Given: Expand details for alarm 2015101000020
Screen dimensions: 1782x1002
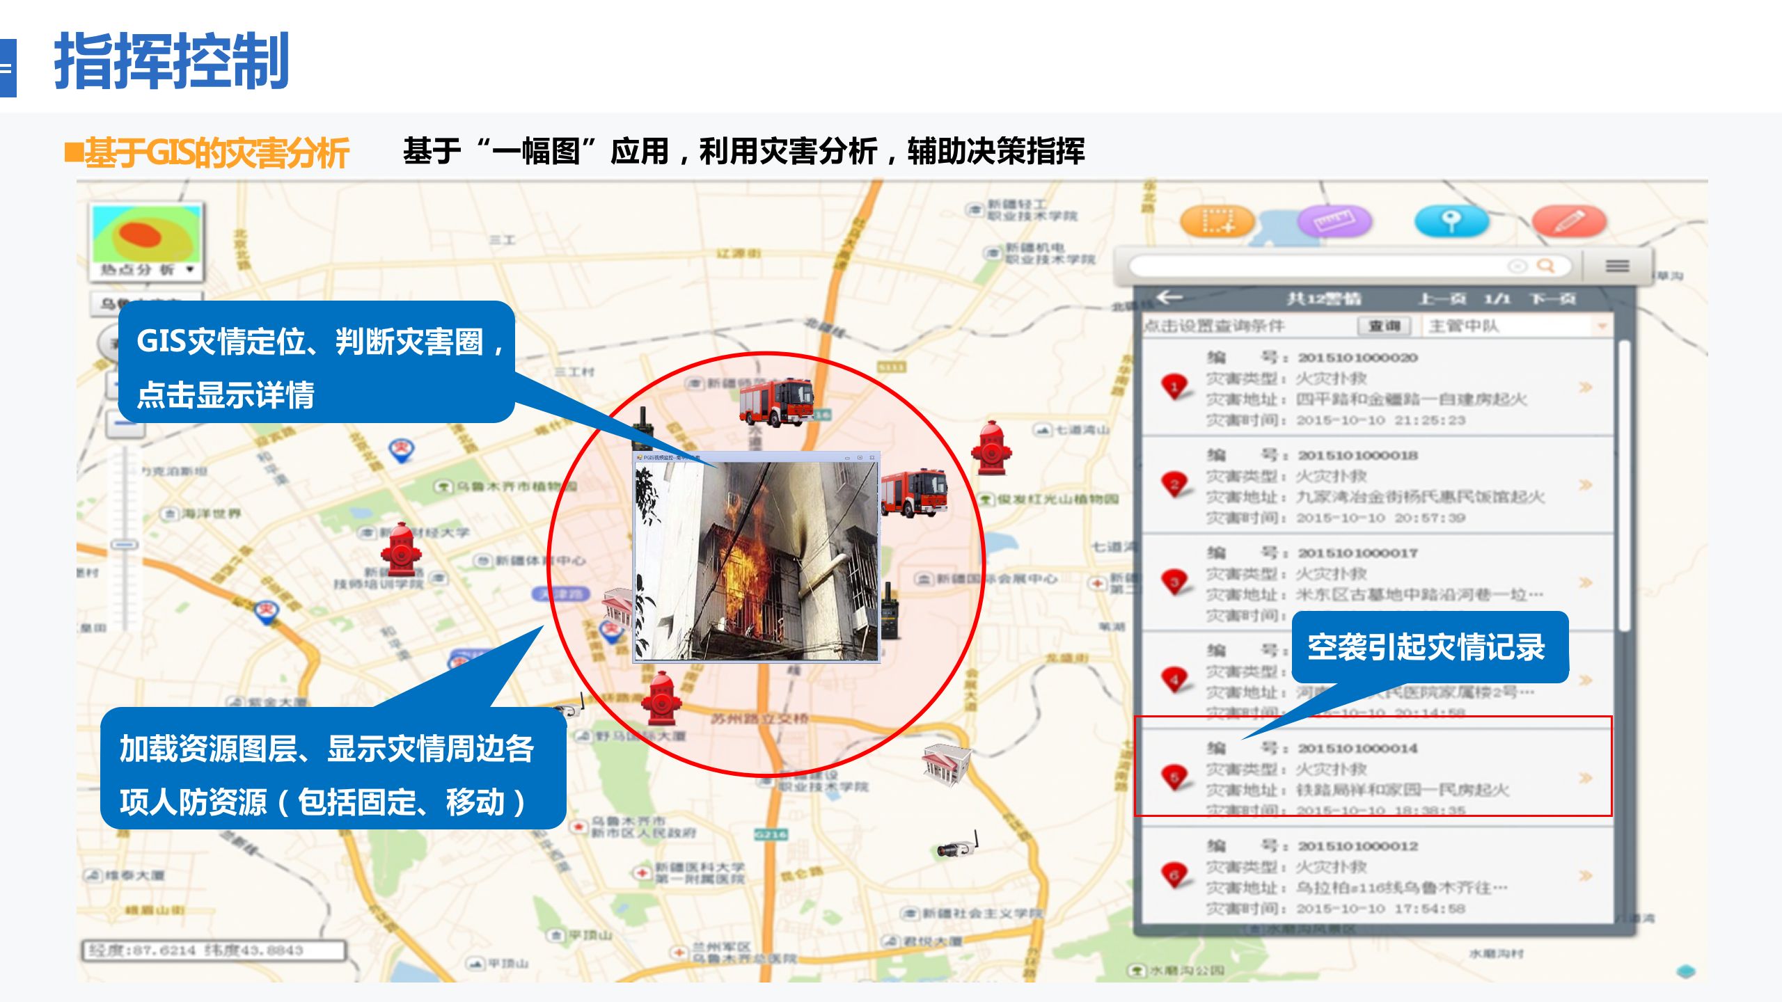Looking at the screenshot, I should 1586,387.
